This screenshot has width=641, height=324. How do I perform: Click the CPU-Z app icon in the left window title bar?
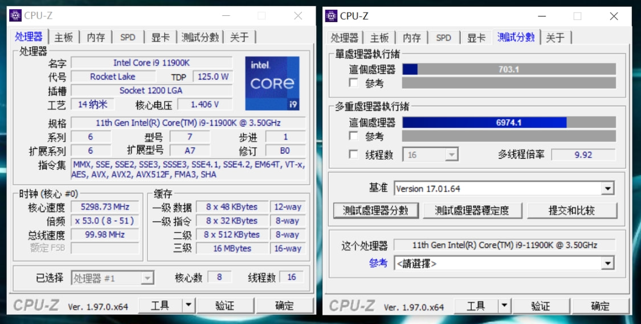tap(15, 15)
